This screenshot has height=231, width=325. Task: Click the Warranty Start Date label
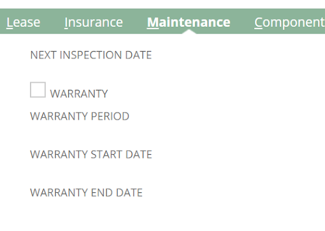point(91,154)
